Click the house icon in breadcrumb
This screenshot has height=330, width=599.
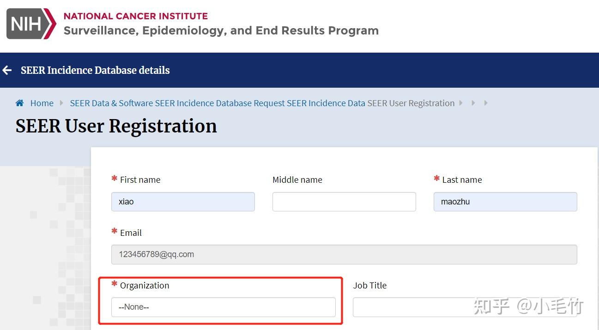pos(19,103)
